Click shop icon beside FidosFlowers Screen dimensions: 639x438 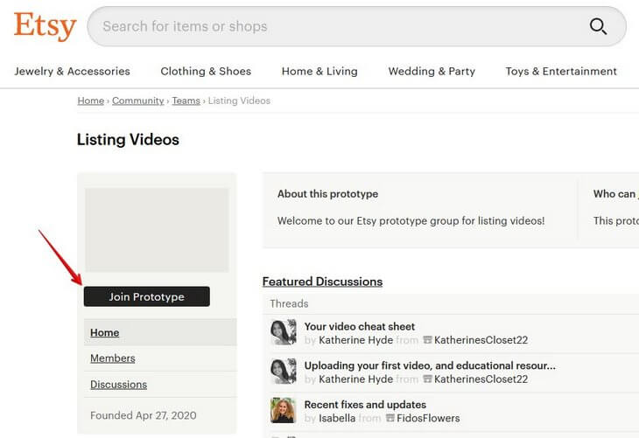[x=390, y=418]
